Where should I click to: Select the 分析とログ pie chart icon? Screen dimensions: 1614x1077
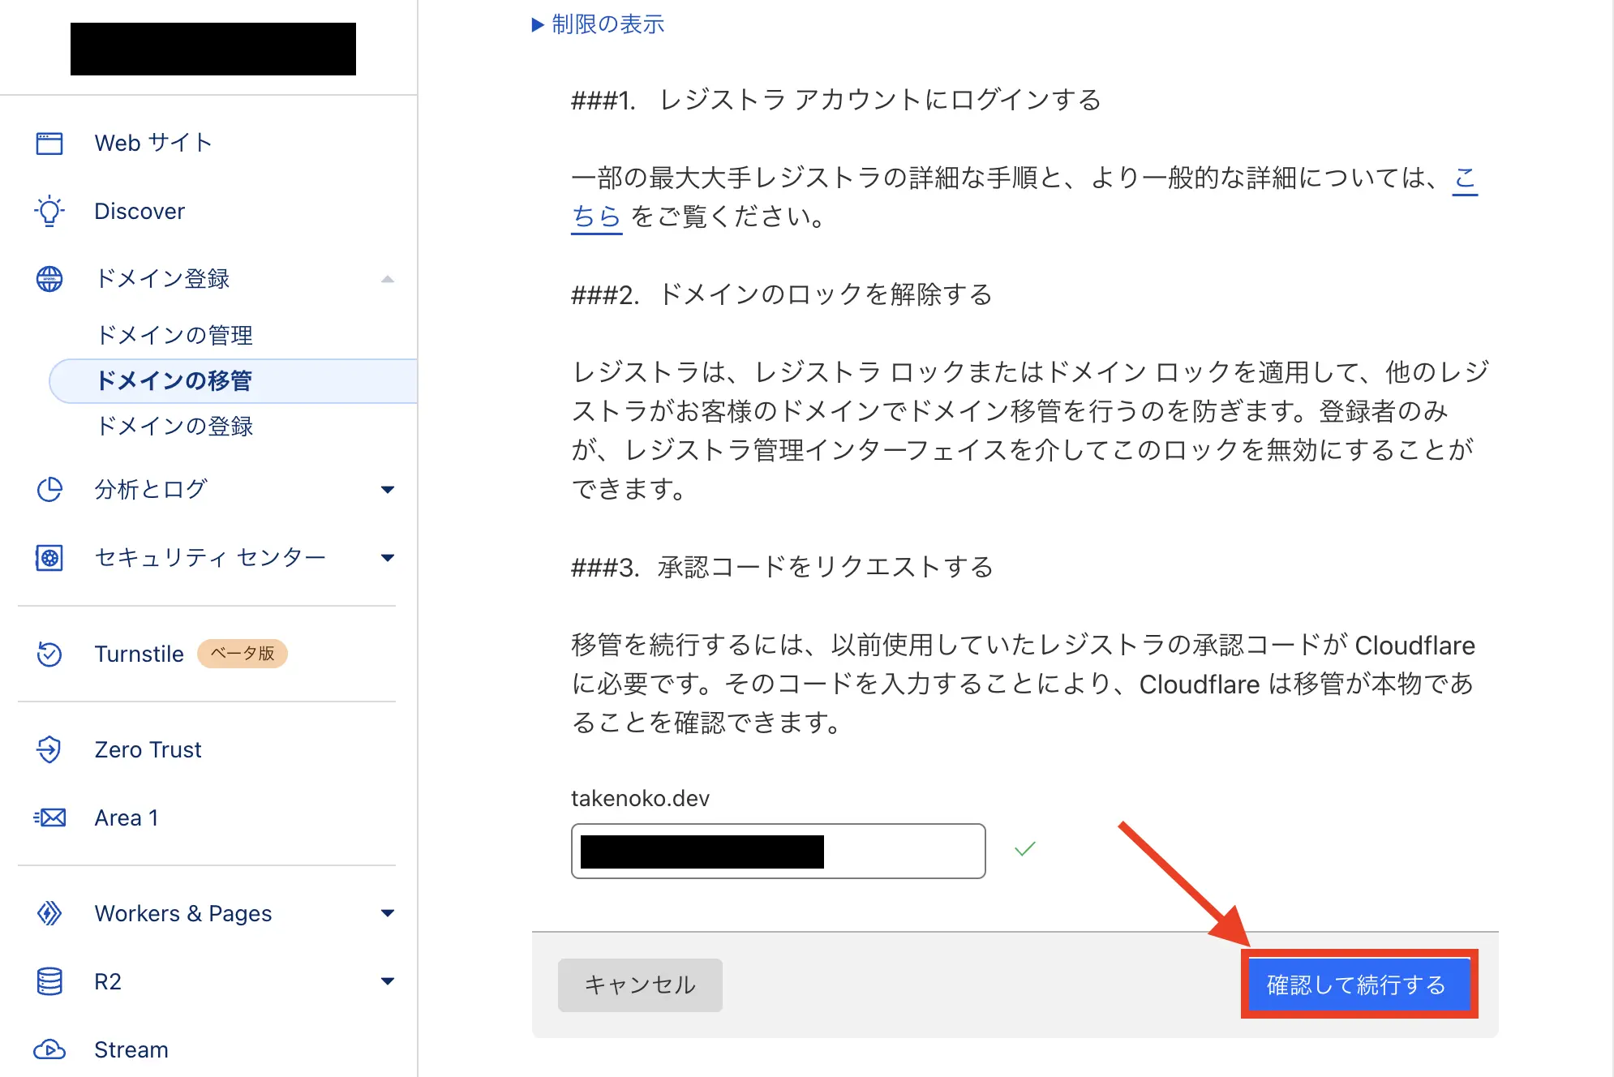click(49, 489)
